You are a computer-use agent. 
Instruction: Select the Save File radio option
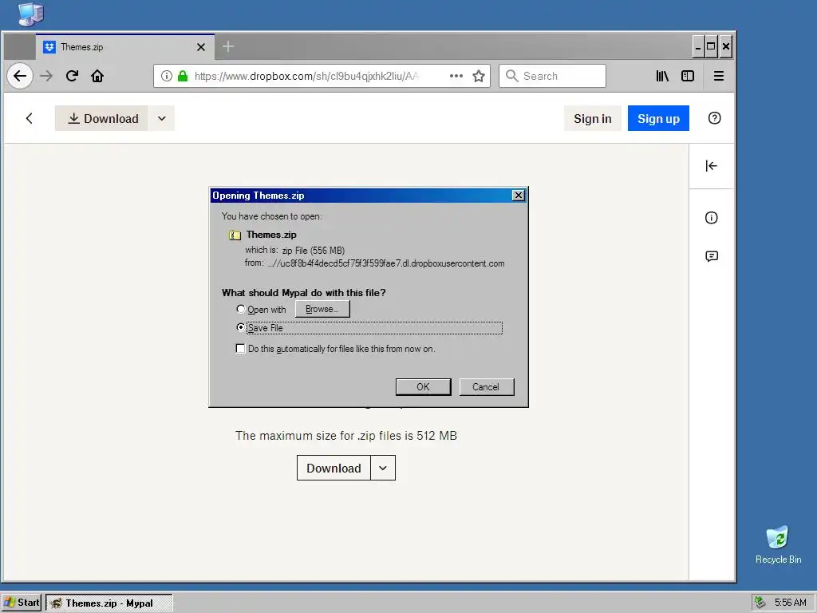coord(240,327)
